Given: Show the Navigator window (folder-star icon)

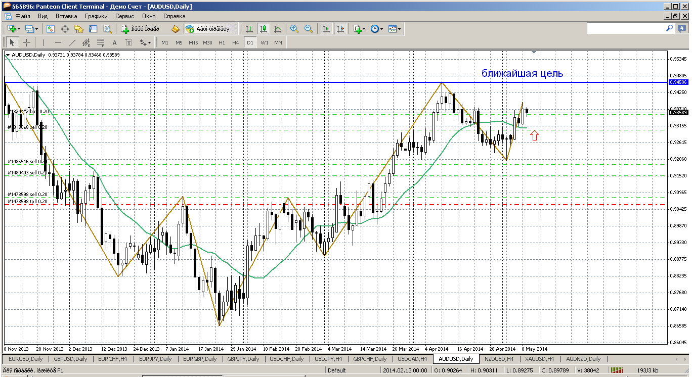Looking at the screenshot, I should (x=79, y=29).
